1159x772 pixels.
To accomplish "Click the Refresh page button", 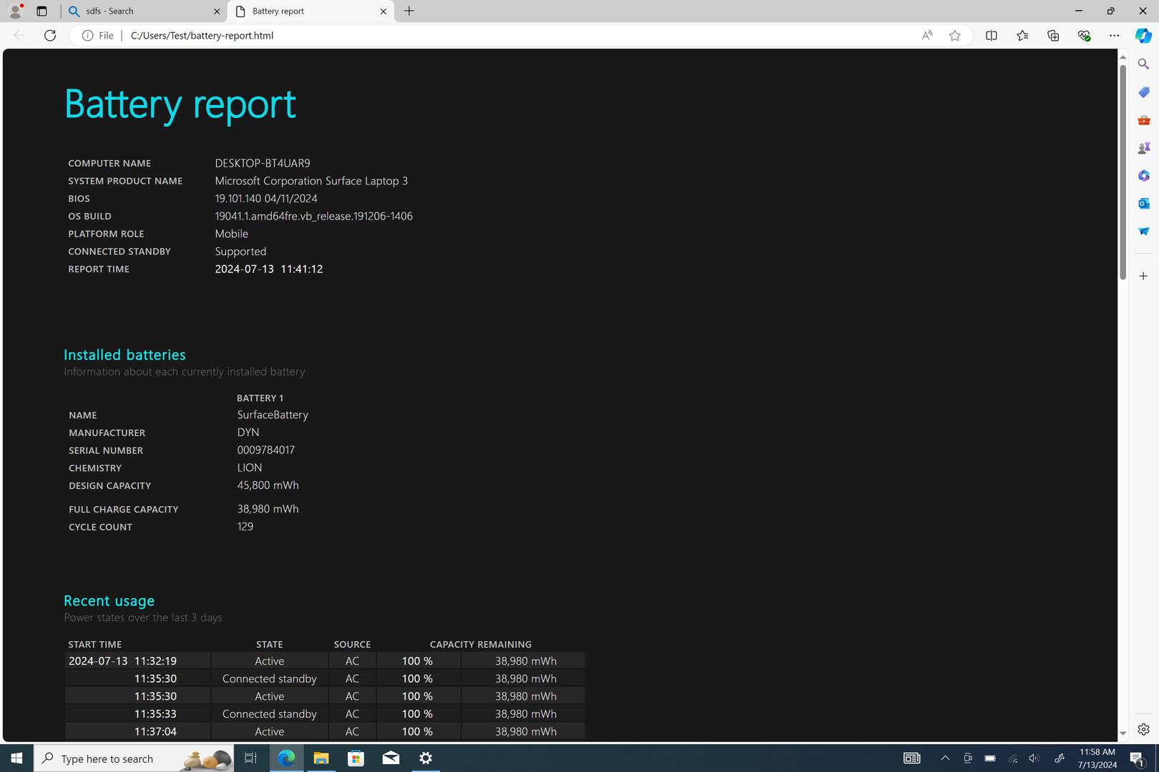I will [x=50, y=36].
